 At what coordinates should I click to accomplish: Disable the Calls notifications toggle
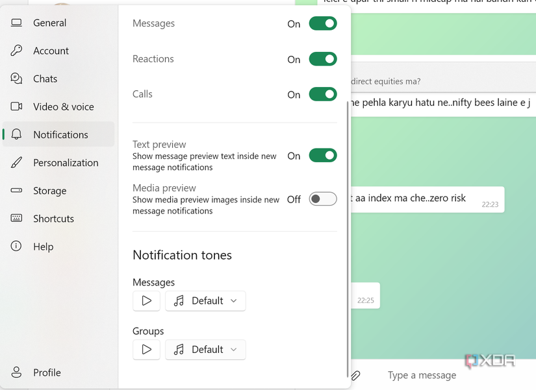[323, 94]
